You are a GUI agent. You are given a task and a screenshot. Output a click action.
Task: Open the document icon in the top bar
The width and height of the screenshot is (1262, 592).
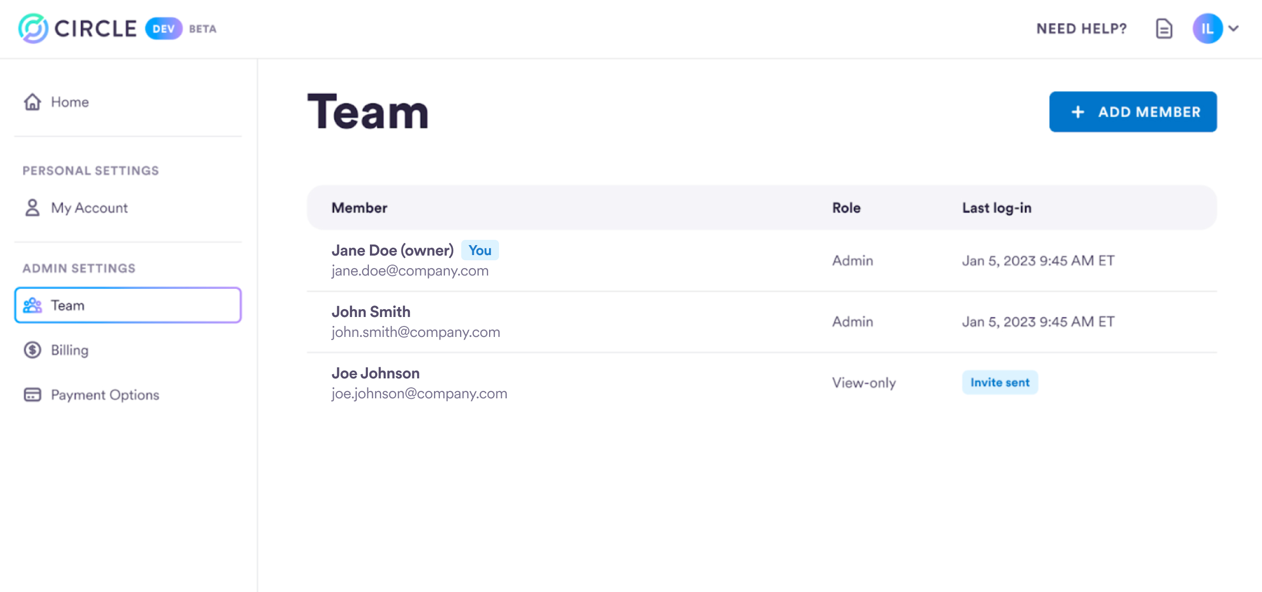point(1164,29)
